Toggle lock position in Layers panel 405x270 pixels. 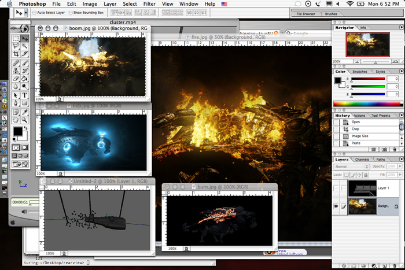coord(359,175)
